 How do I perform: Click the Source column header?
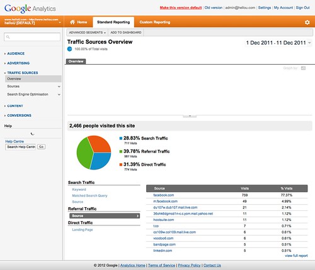click(x=159, y=188)
